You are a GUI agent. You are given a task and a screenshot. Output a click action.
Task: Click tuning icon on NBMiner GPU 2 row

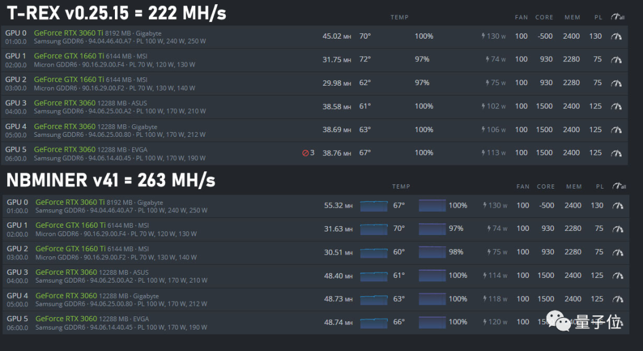(x=618, y=252)
